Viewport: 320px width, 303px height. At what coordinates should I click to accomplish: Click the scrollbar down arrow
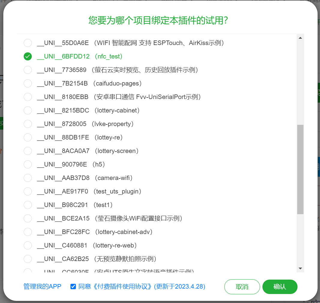pyautogui.click(x=300, y=269)
